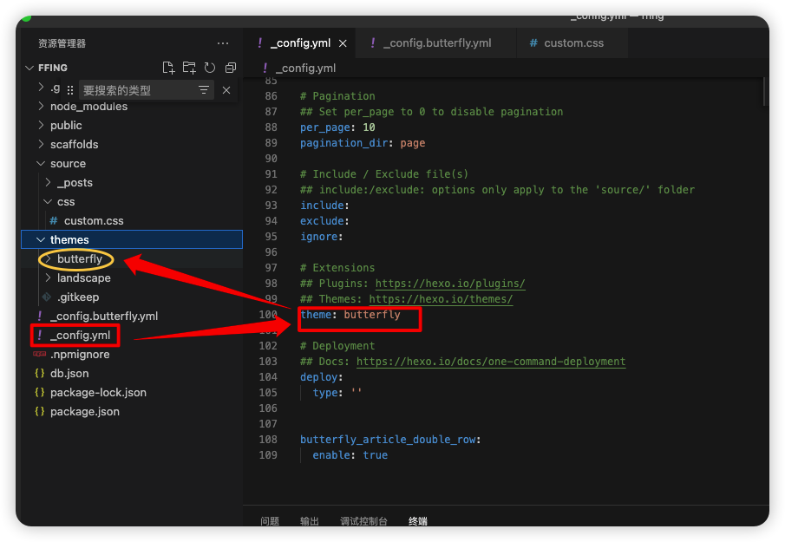
Task: Click the editor vertical scrollbar
Action: pos(764,91)
